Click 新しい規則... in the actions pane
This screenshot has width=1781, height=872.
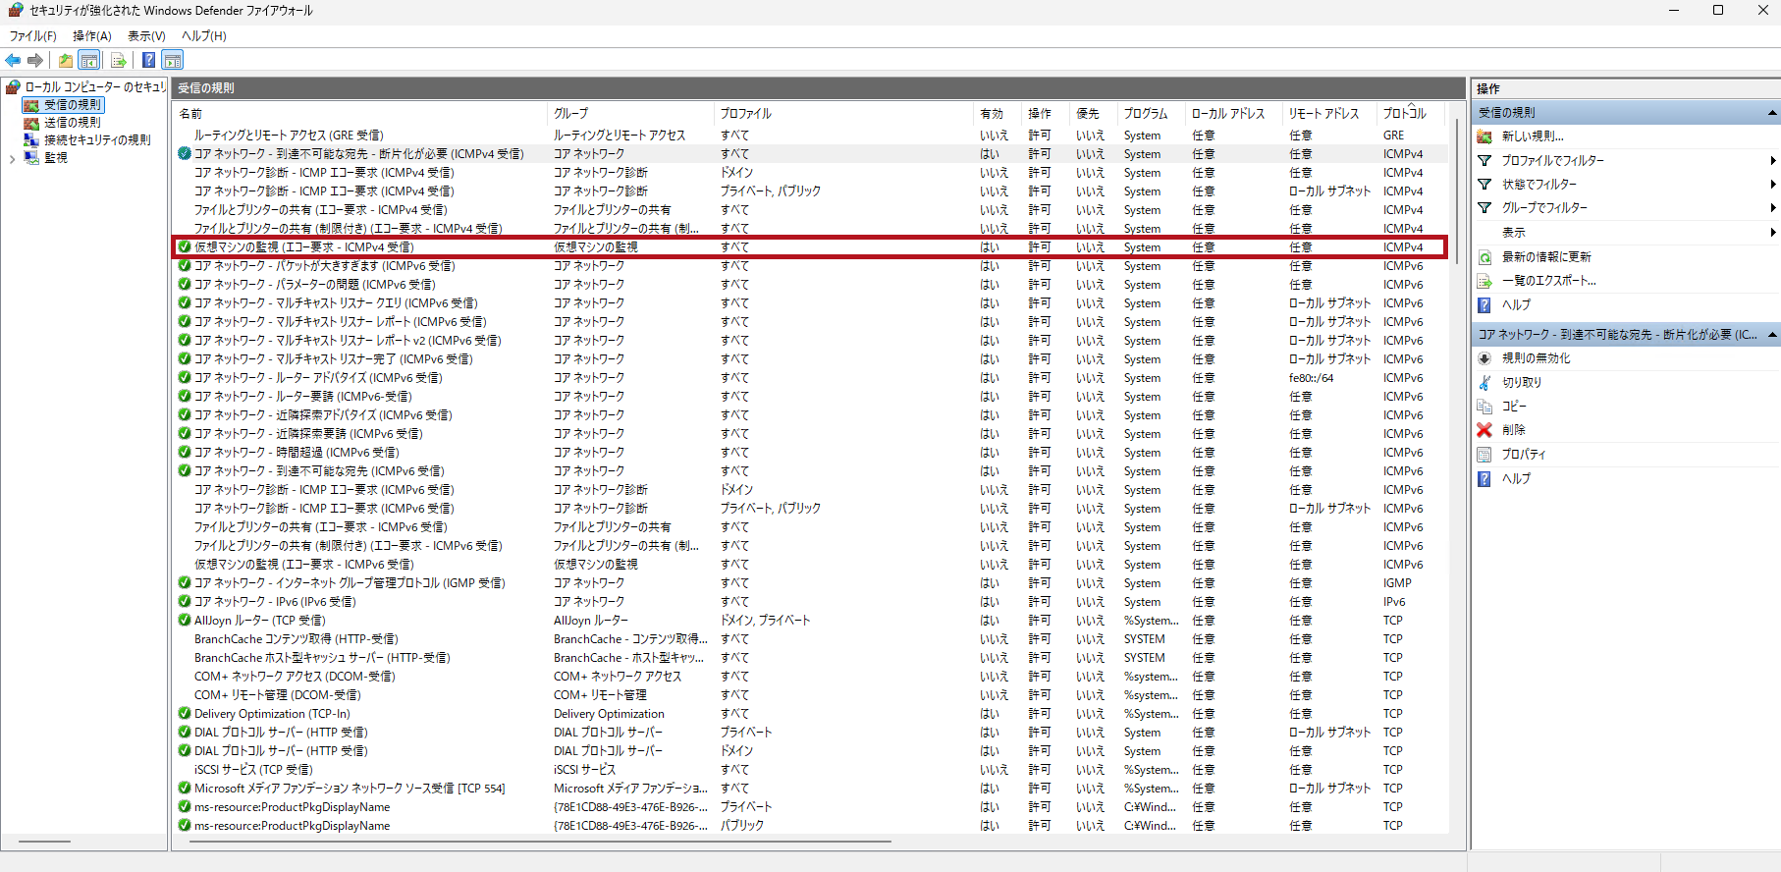1533,136
